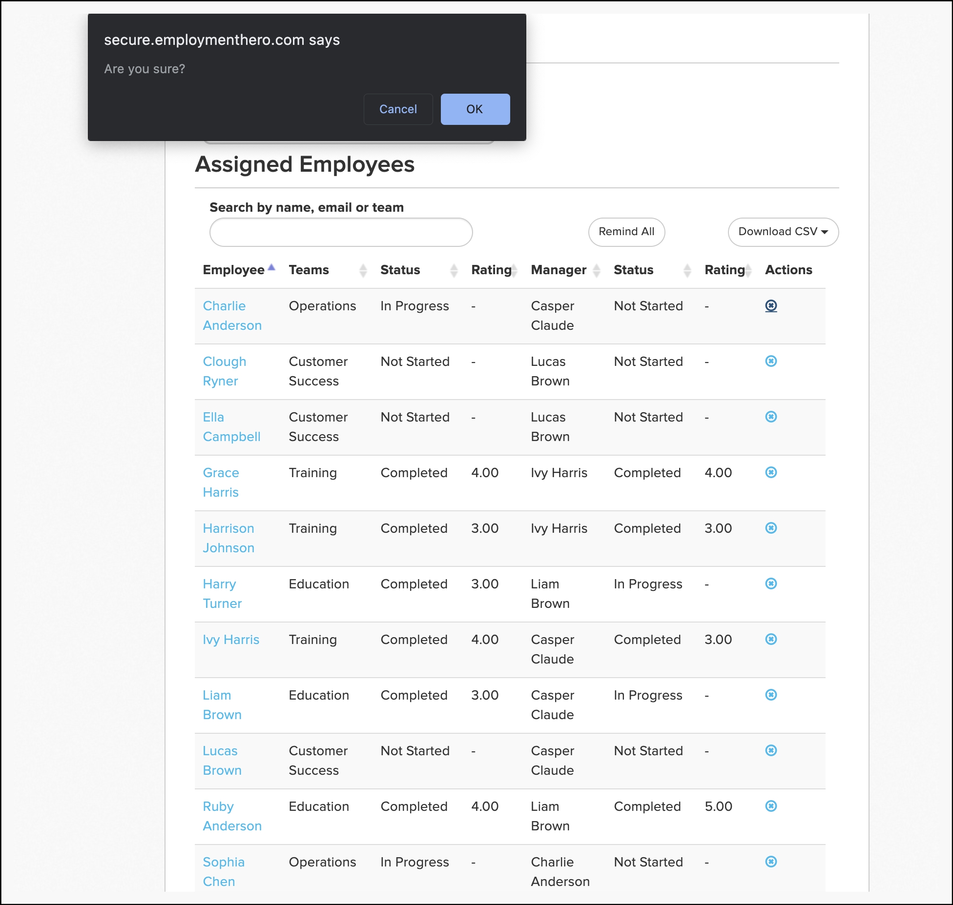Screen dimensions: 953x905
Task: Remove Harry Turner via the action icon
Action: [771, 583]
